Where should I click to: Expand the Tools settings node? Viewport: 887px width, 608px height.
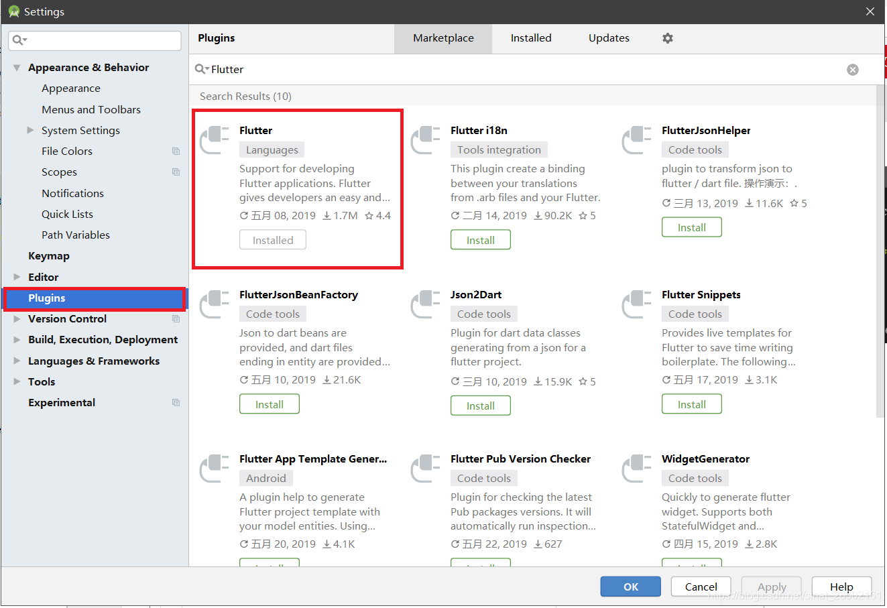click(x=17, y=381)
